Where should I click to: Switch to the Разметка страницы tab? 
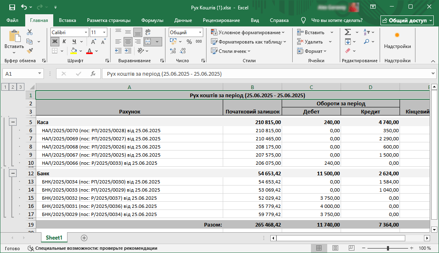tap(109, 20)
